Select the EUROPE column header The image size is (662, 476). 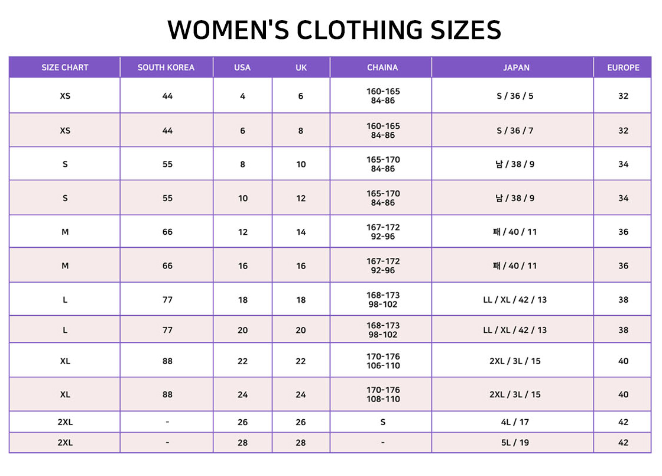[623, 67]
